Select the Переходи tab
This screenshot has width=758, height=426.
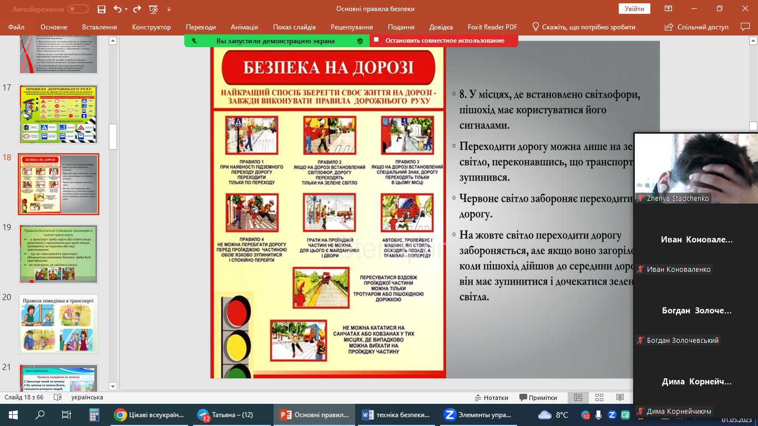(201, 27)
